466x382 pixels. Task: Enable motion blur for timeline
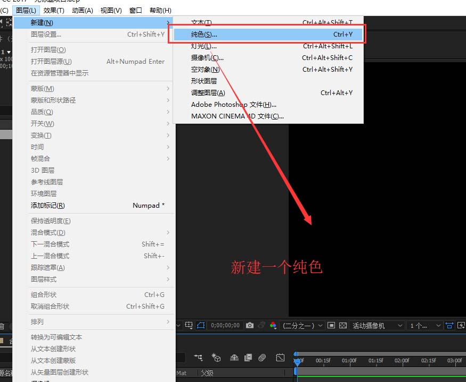(262, 358)
